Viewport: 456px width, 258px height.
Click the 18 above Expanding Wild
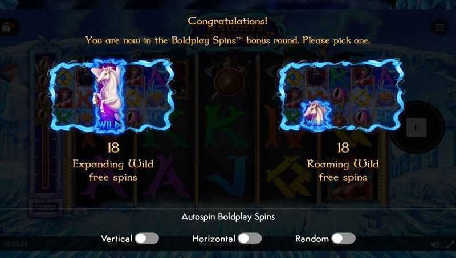(113, 148)
